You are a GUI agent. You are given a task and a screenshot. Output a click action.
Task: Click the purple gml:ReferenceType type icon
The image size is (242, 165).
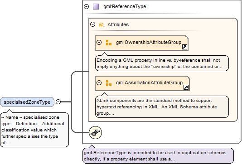click(96, 7)
